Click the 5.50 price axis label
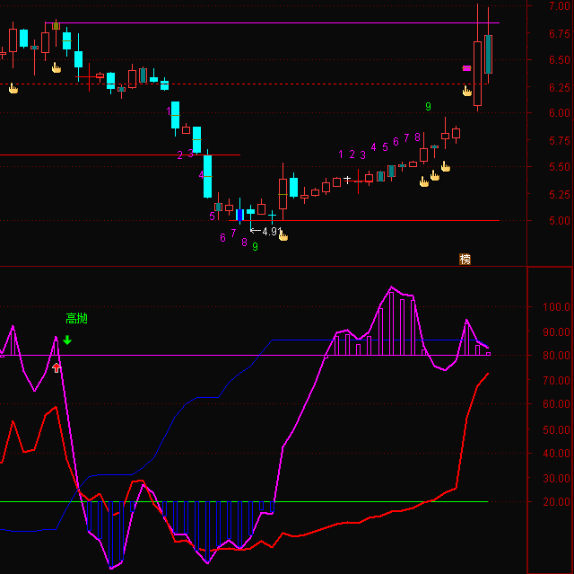 pos(560,167)
